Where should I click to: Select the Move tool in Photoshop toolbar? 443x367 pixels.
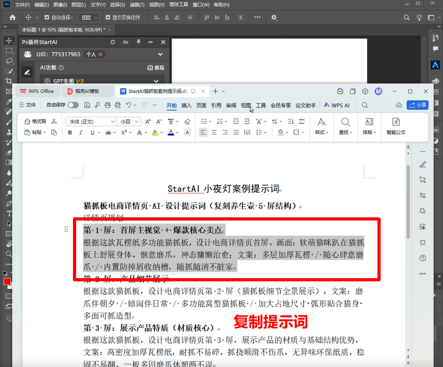9,41
